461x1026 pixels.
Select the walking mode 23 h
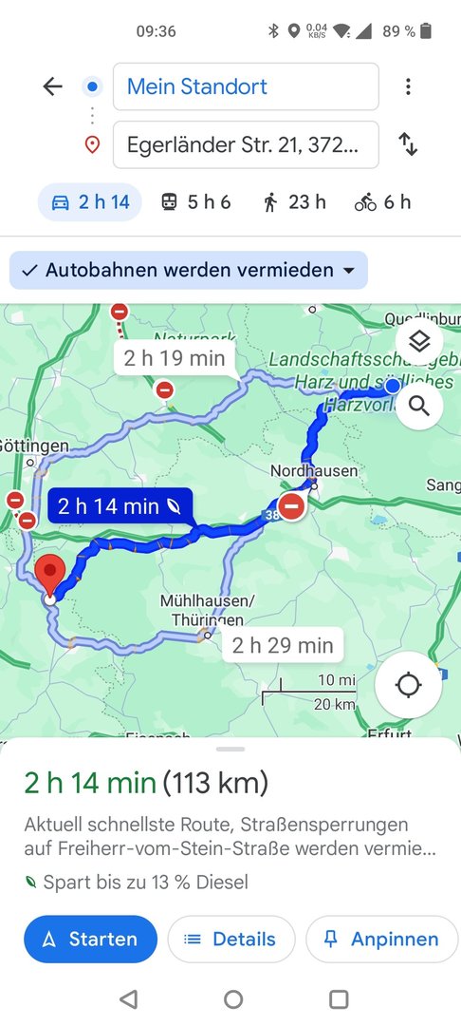click(x=294, y=202)
